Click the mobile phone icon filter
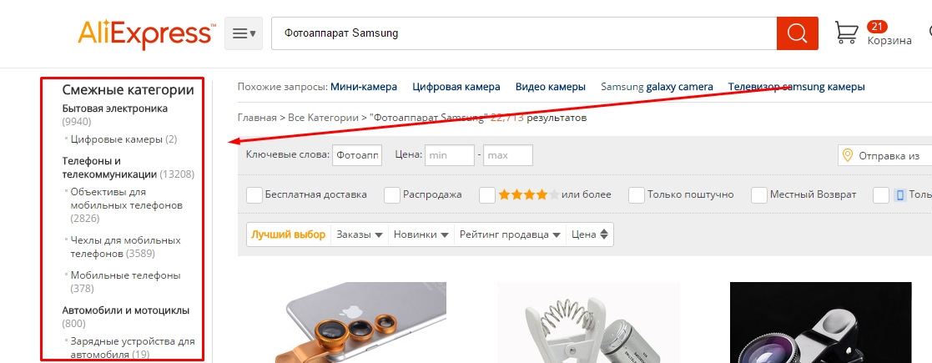The image size is (932, 363). point(900,195)
